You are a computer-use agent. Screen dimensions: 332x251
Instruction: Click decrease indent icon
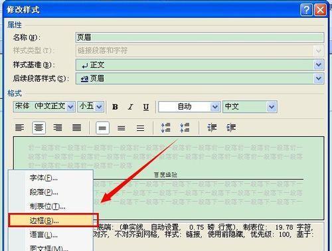pos(212,127)
